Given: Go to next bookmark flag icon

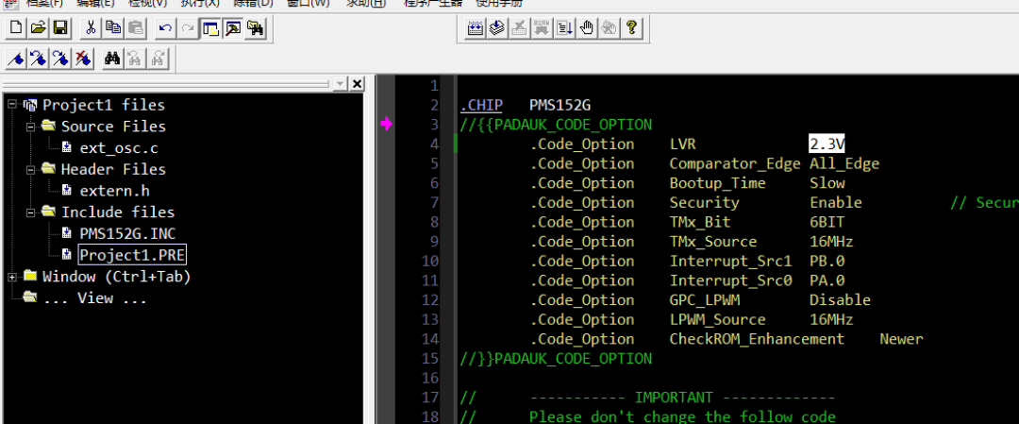Looking at the screenshot, I should [x=60, y=59].
